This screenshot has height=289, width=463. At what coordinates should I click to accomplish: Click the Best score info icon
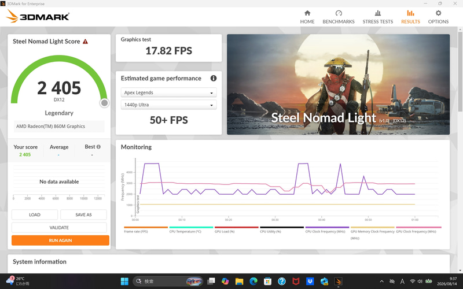point(98,147)
